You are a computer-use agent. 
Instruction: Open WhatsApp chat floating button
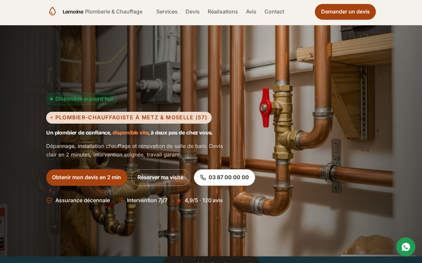click(x=406, y=247)
